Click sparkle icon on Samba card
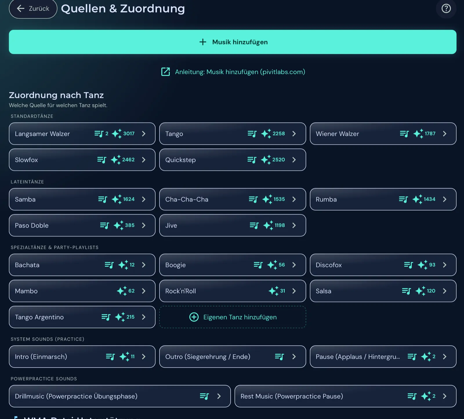Viewport: 464px width, 419px height. click(x=117, y=199)
